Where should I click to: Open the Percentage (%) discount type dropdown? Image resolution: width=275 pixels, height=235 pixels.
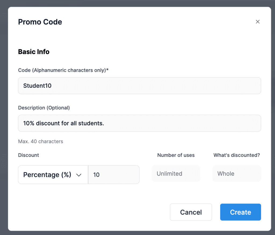pos(53,175)
